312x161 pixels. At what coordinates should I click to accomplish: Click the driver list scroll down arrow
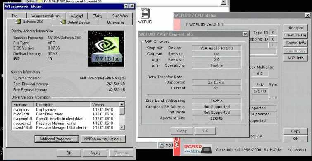122,127
